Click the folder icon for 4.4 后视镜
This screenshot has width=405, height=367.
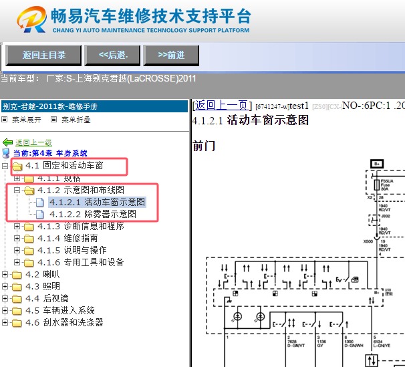[x=17, y=299]
